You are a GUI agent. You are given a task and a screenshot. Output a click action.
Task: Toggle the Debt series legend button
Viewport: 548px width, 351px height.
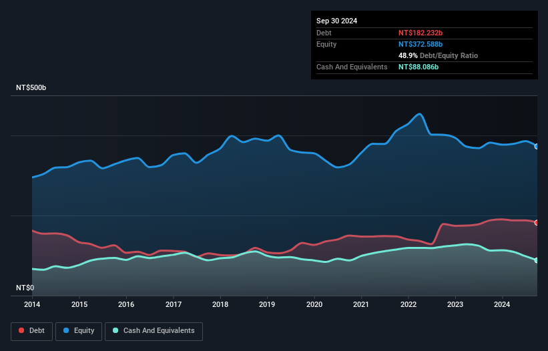32,331
